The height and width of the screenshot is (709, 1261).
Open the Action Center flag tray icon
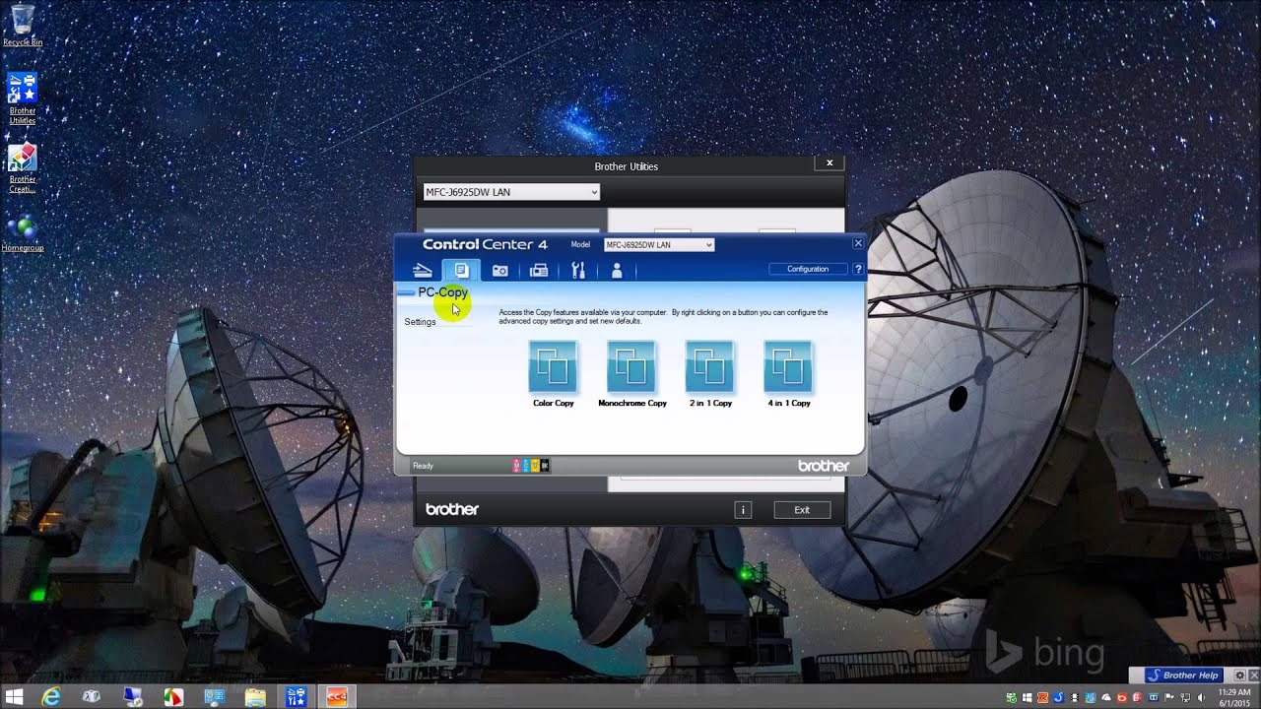(1168, 698)
